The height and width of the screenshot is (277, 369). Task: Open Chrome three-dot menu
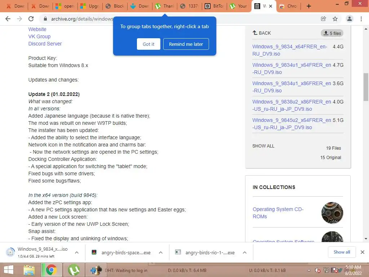point(361,19)
